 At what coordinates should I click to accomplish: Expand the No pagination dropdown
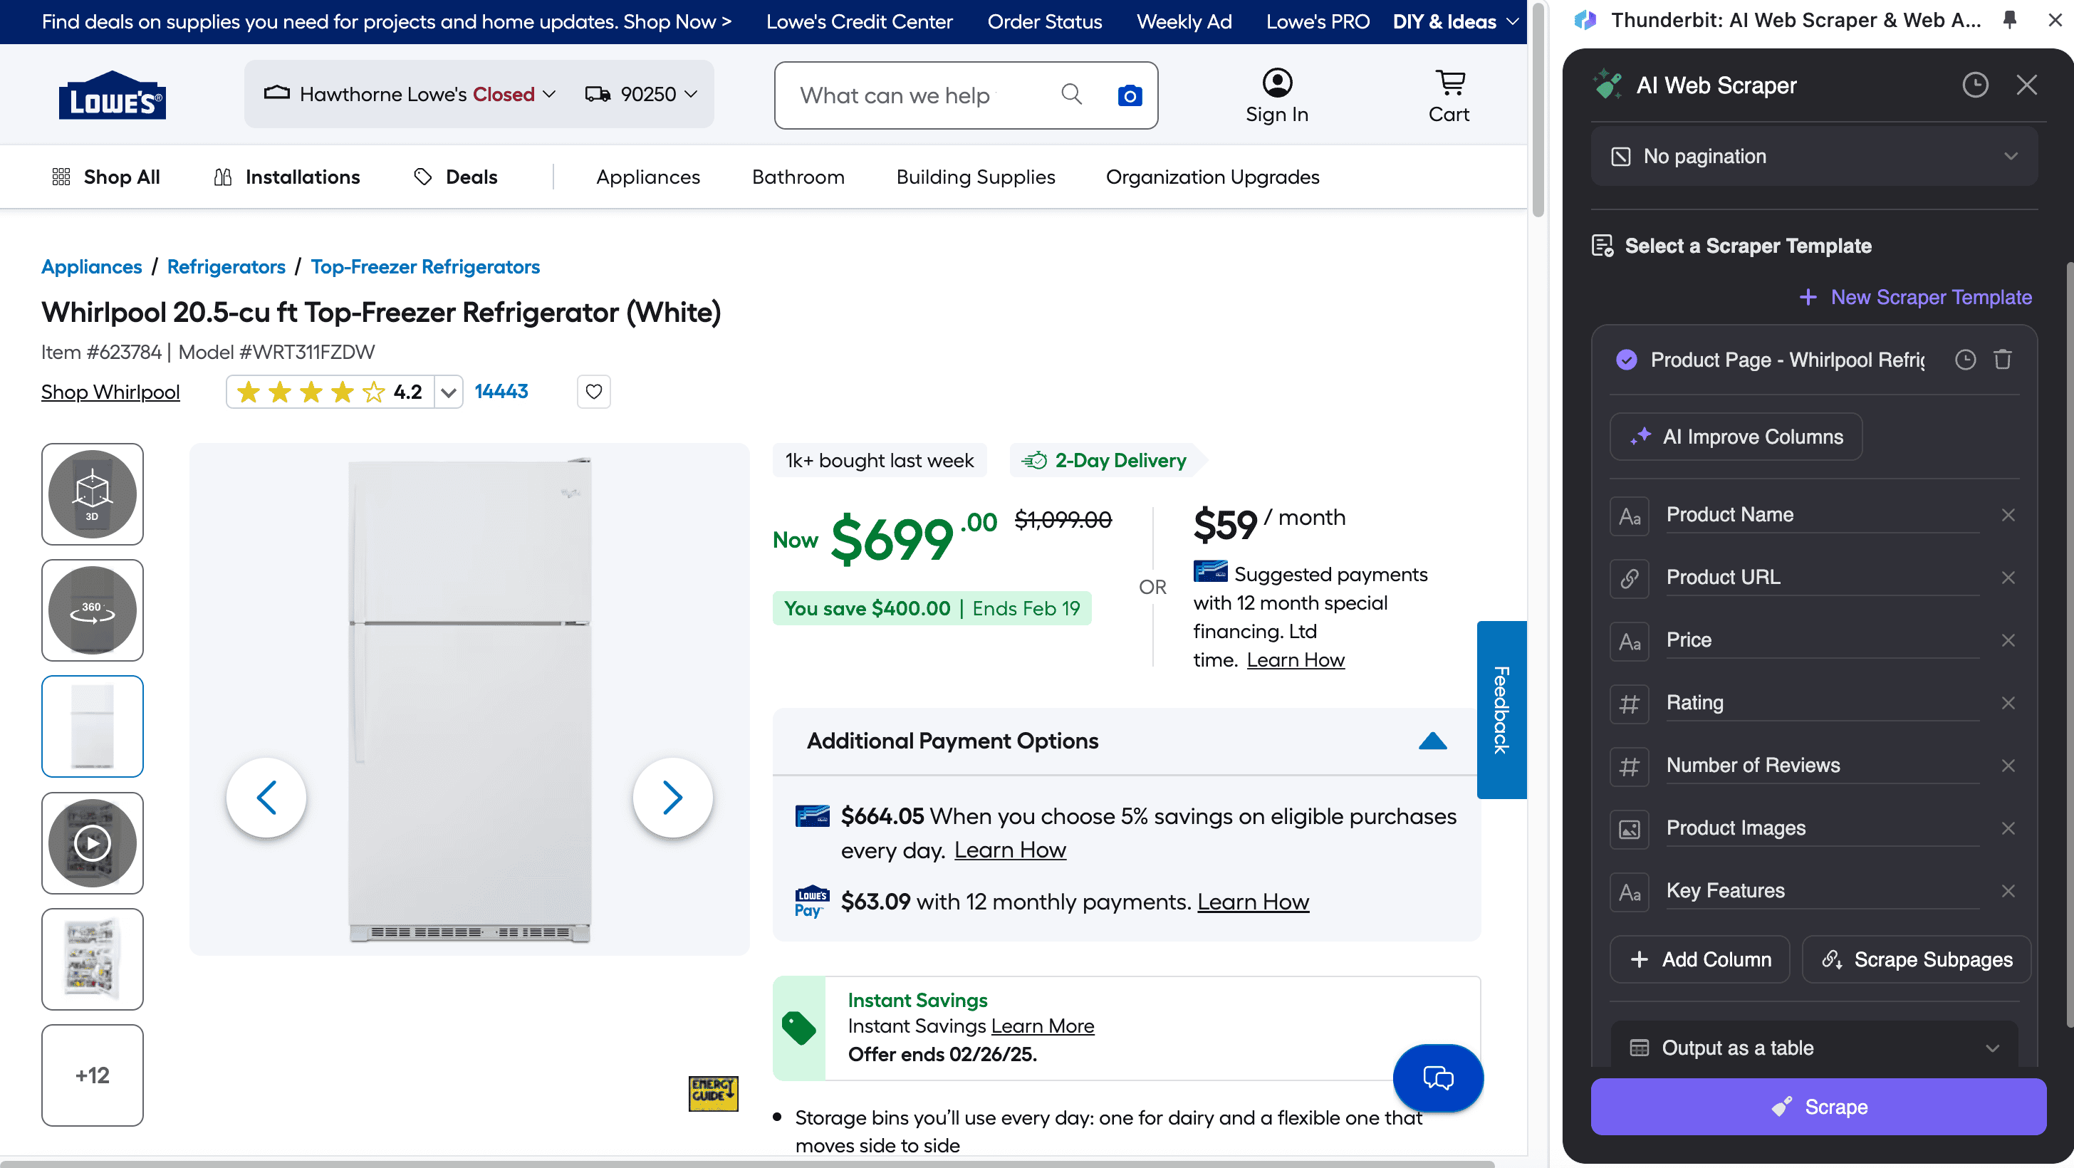click(1814, 156)
